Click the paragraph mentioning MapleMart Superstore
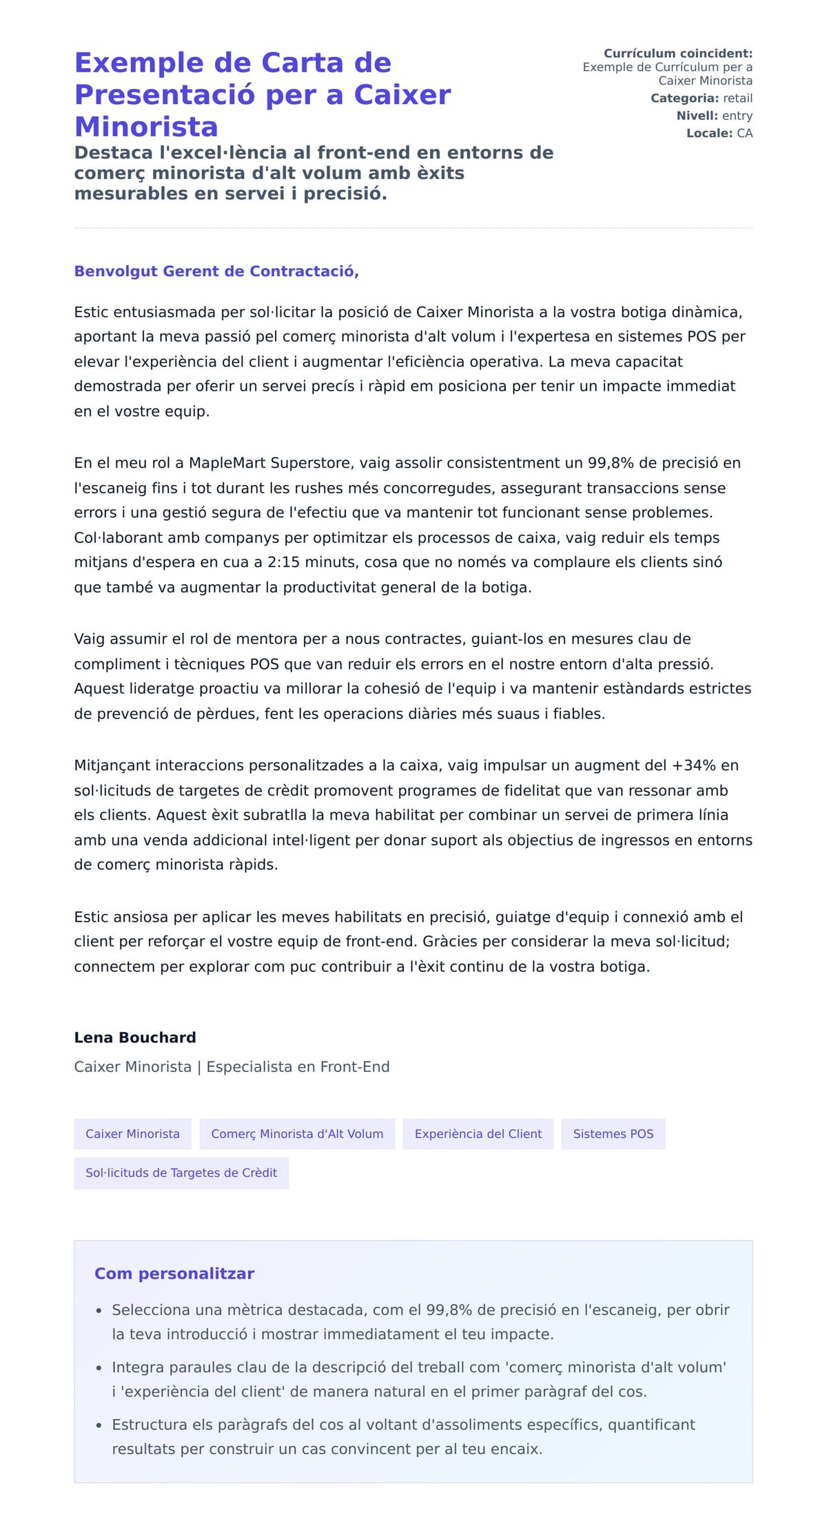 [407, 525]
